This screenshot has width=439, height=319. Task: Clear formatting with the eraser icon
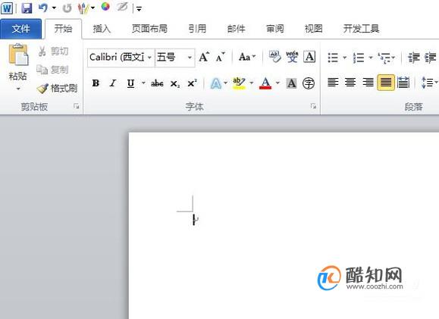(x=274, y=57)
